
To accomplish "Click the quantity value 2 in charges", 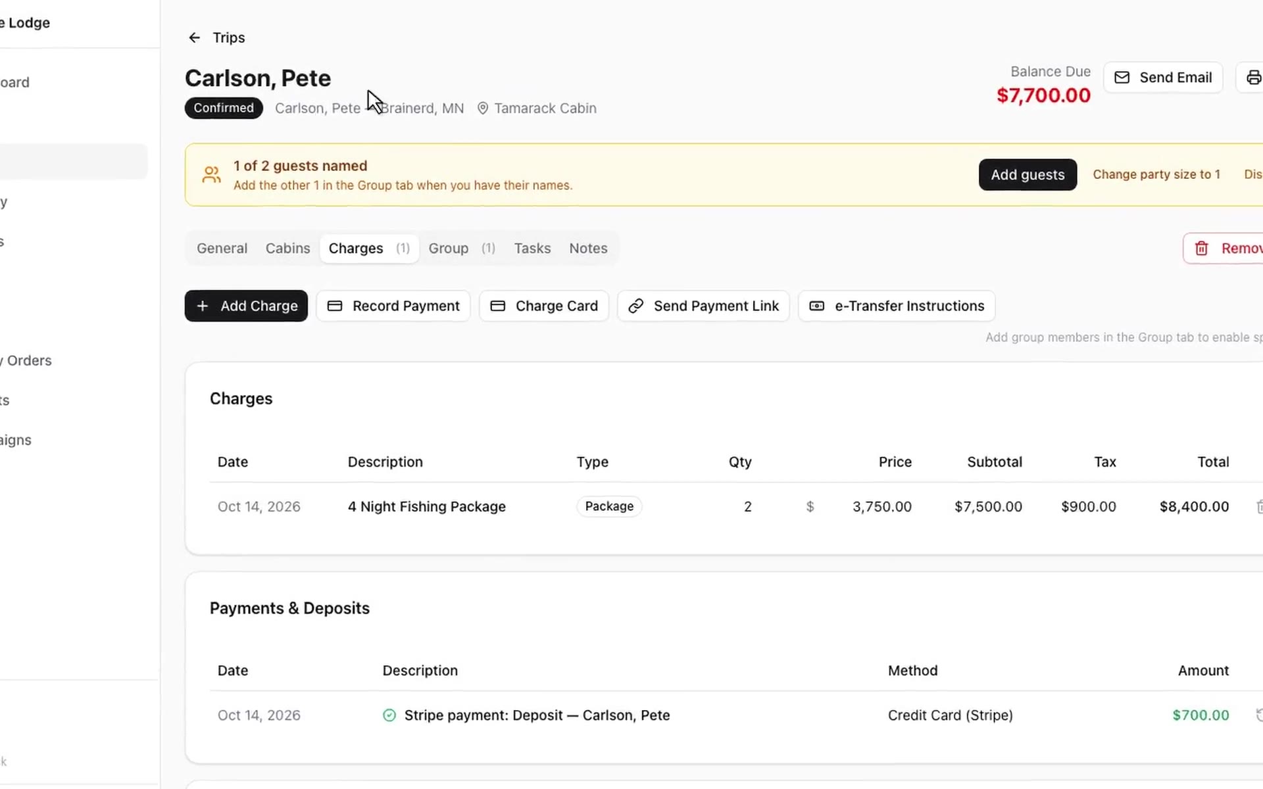I will click(x=747, y=507).
